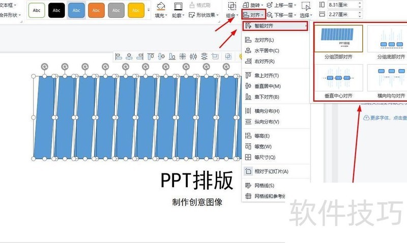
Task: Click the fill (填充) paint bucket icon
Action: (x=161, y=6)
